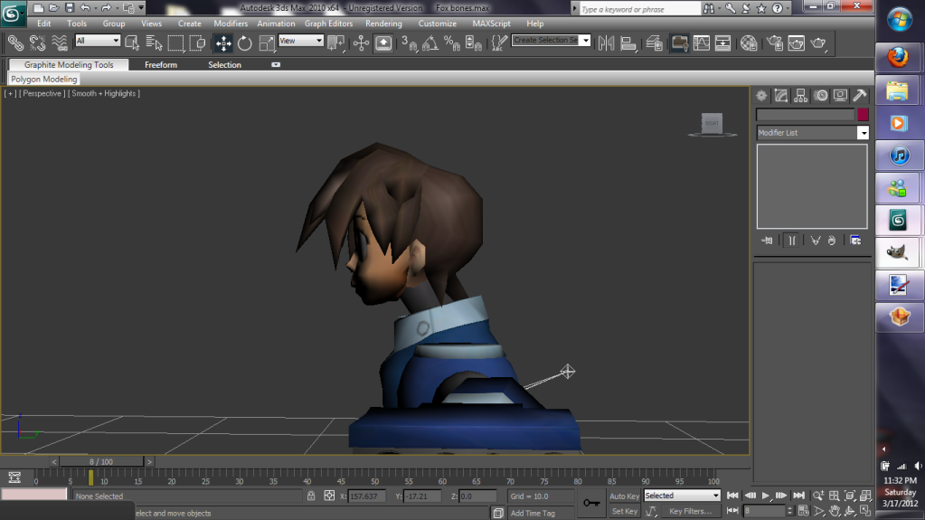Open the Utilities panel hammer tab

tap(860, 96)
